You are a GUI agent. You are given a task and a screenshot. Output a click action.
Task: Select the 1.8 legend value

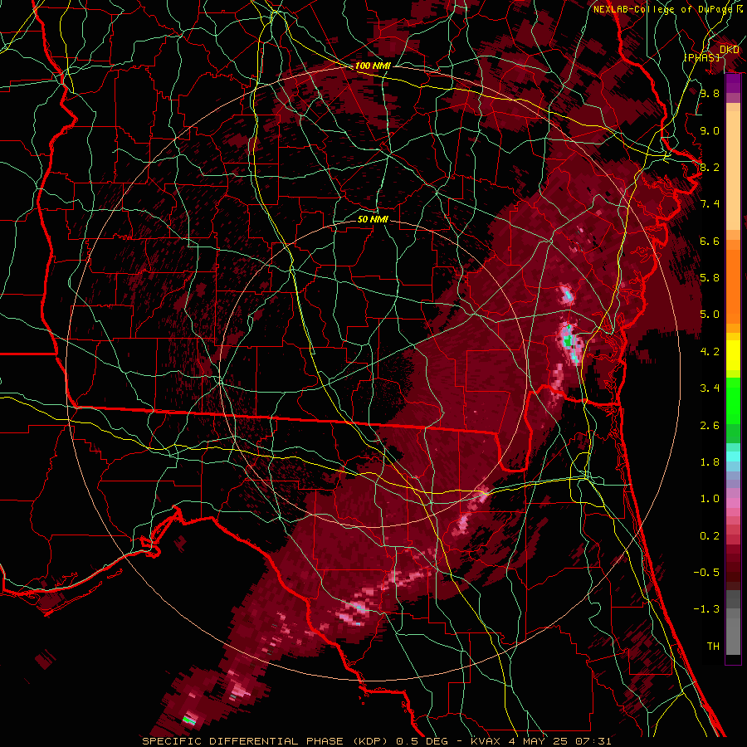pyautogui.click(x=710, y=462)
